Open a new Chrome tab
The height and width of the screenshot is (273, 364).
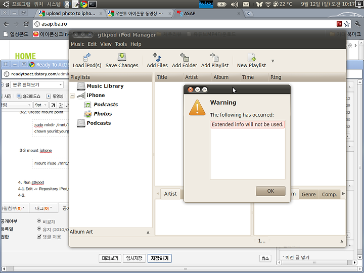click(249, 14)
